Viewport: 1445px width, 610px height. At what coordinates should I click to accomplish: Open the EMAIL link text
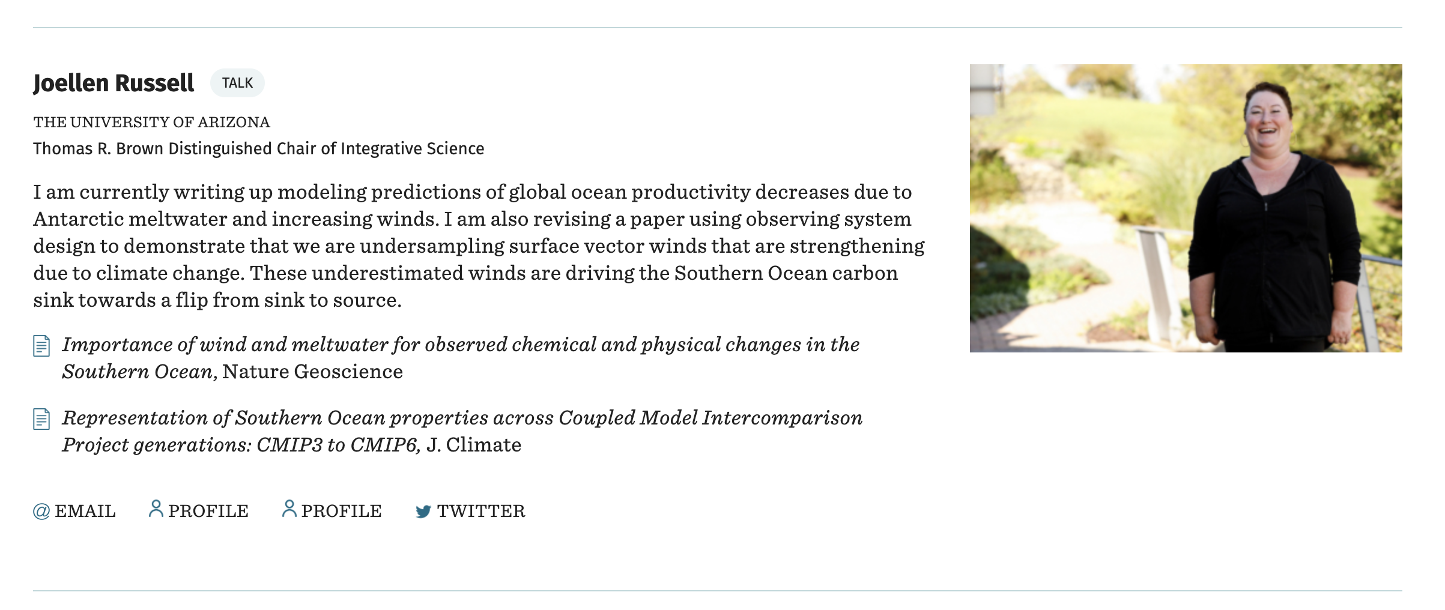pos(85,511)
